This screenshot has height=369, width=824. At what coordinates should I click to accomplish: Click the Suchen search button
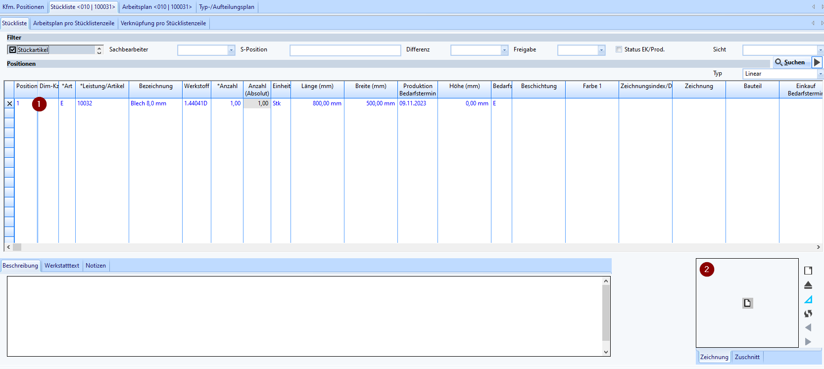tap(790, 62)
